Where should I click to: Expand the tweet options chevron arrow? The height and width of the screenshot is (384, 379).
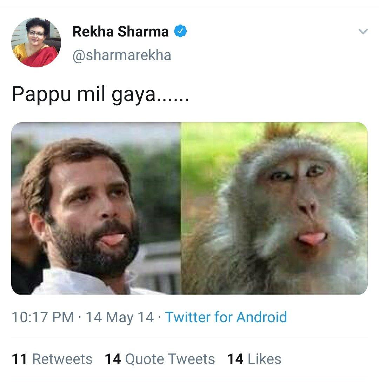pyautogui.click(x=363, y=32)
